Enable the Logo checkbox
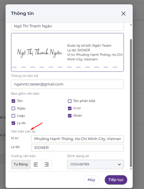Viewport: 144px width, 189px height. [x=13, y=116]
